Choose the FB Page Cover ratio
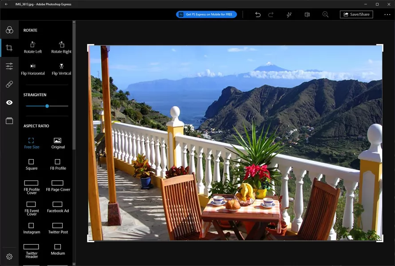This screenshot has height=266, width=395. pos(58,186)
